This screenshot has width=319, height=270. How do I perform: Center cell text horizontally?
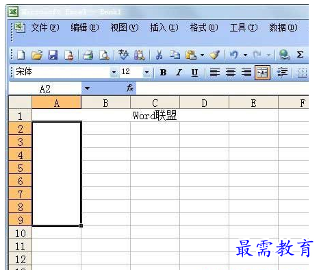pyautogui.click(x=231, y=73)
